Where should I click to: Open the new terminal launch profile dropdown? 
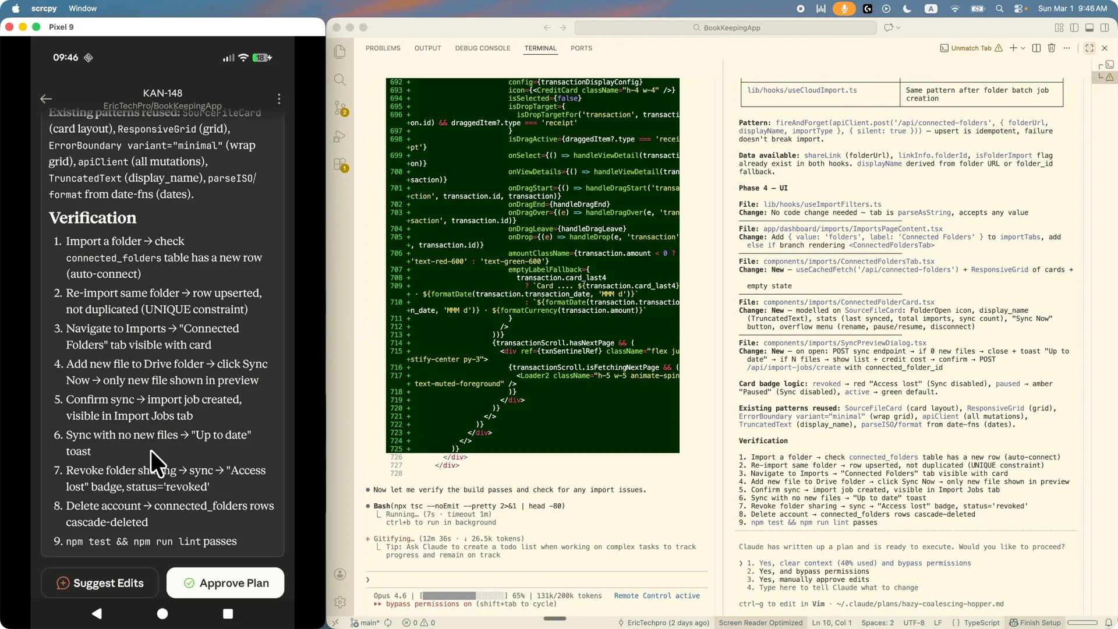[x=1023, y=48]
